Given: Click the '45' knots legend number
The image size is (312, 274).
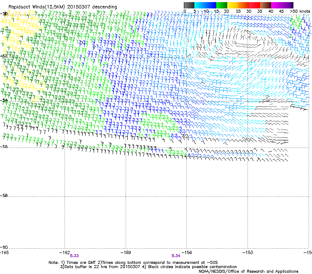Looking at the screenshot, I should tap(281, 11).
